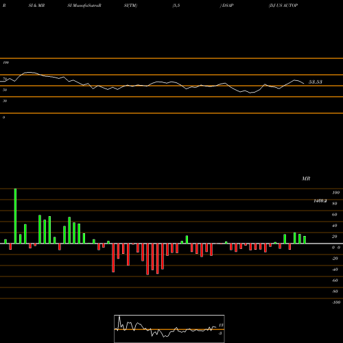Click the RSI value label 53.53

tap(316, 82)
